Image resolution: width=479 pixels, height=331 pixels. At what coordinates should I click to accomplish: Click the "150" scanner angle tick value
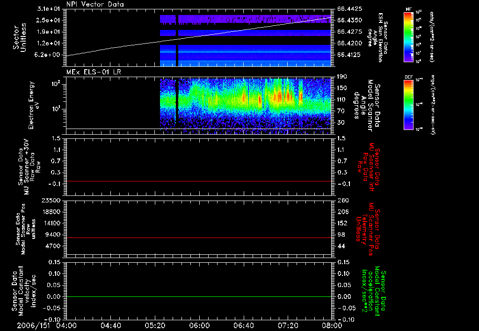(x=342, y=88)
